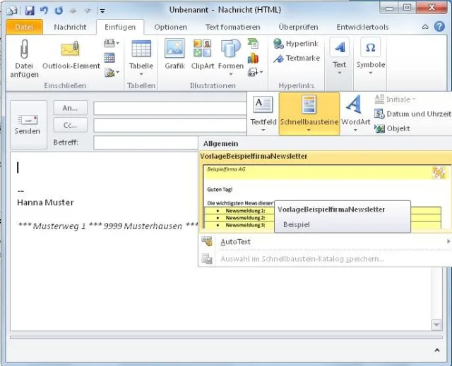The width and height of the screenshot is (452, 366).
Task: Click the save icon in quick access toolbar
Action: pyautogui.click(x=30, y=11)
